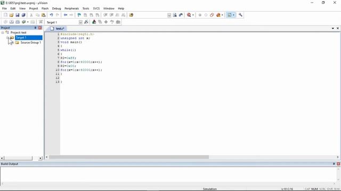This screenshot has height=191, width=341.
Task: Open the Peripherals menu
Action: 71,8
